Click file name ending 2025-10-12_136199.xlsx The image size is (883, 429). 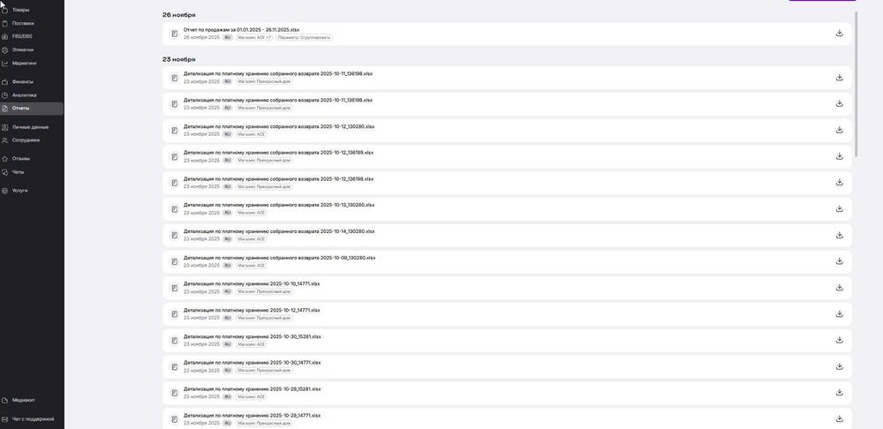(x=278, y=153)
